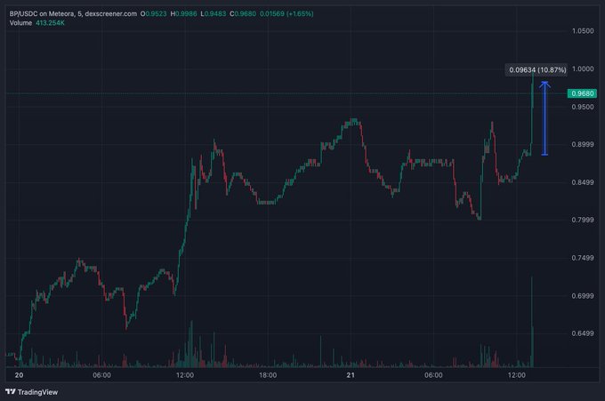Click the 1.0000 price axis label

tap(583, 68)
